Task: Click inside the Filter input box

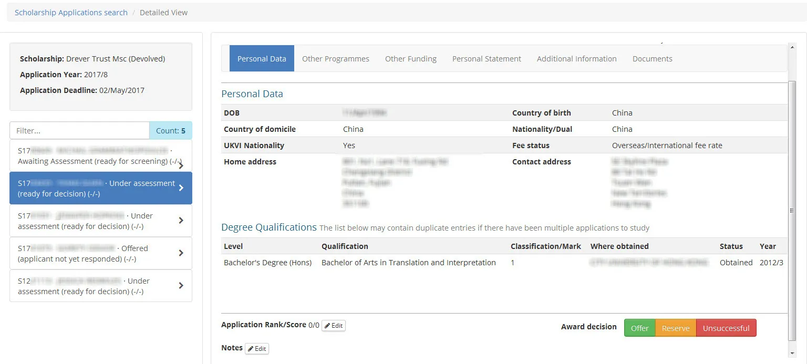Action: coord(79,130)
